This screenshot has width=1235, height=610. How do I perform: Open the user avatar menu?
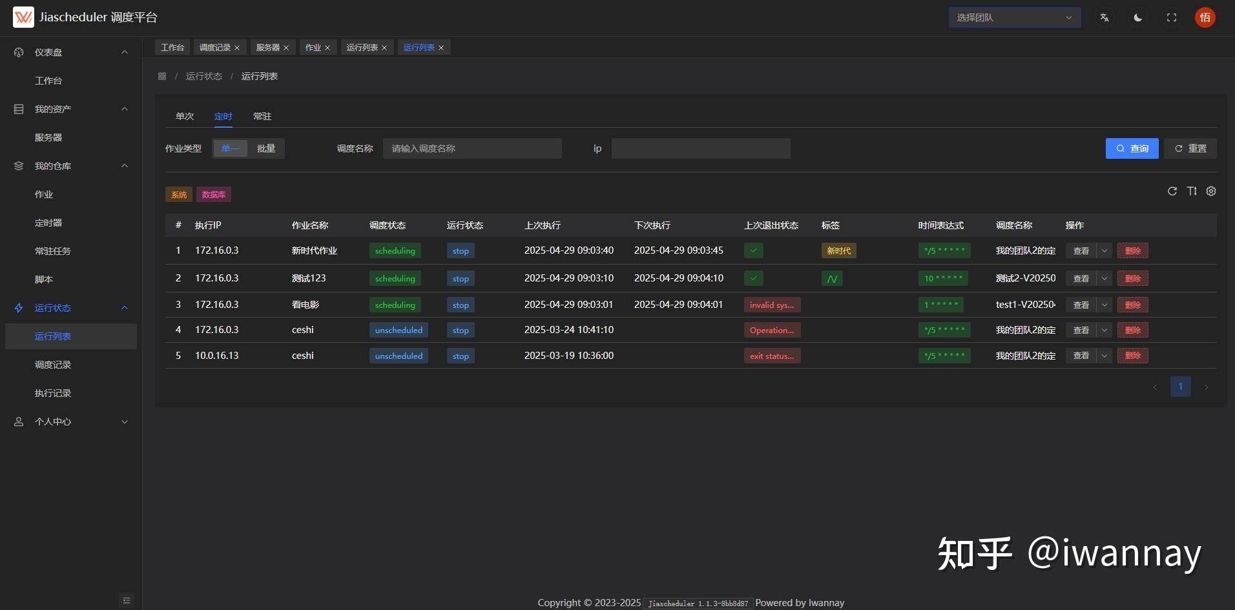coord(1205,17)
